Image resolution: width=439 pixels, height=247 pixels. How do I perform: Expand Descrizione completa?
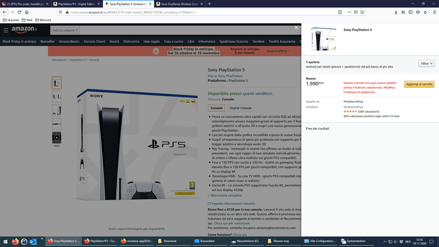coord(226,195)
